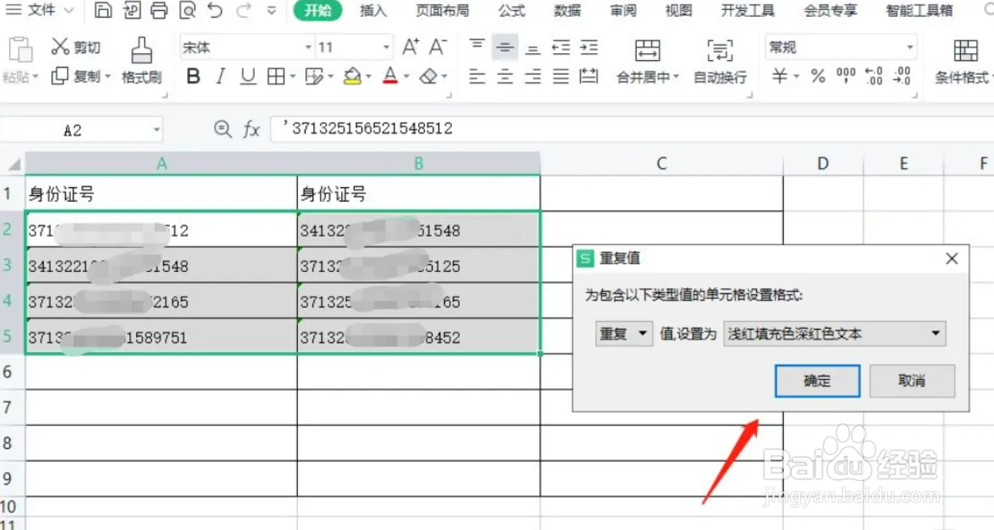Increase font size with the A+ icon
The height and width of the screenshot is (530, 994).
point(410,46)
